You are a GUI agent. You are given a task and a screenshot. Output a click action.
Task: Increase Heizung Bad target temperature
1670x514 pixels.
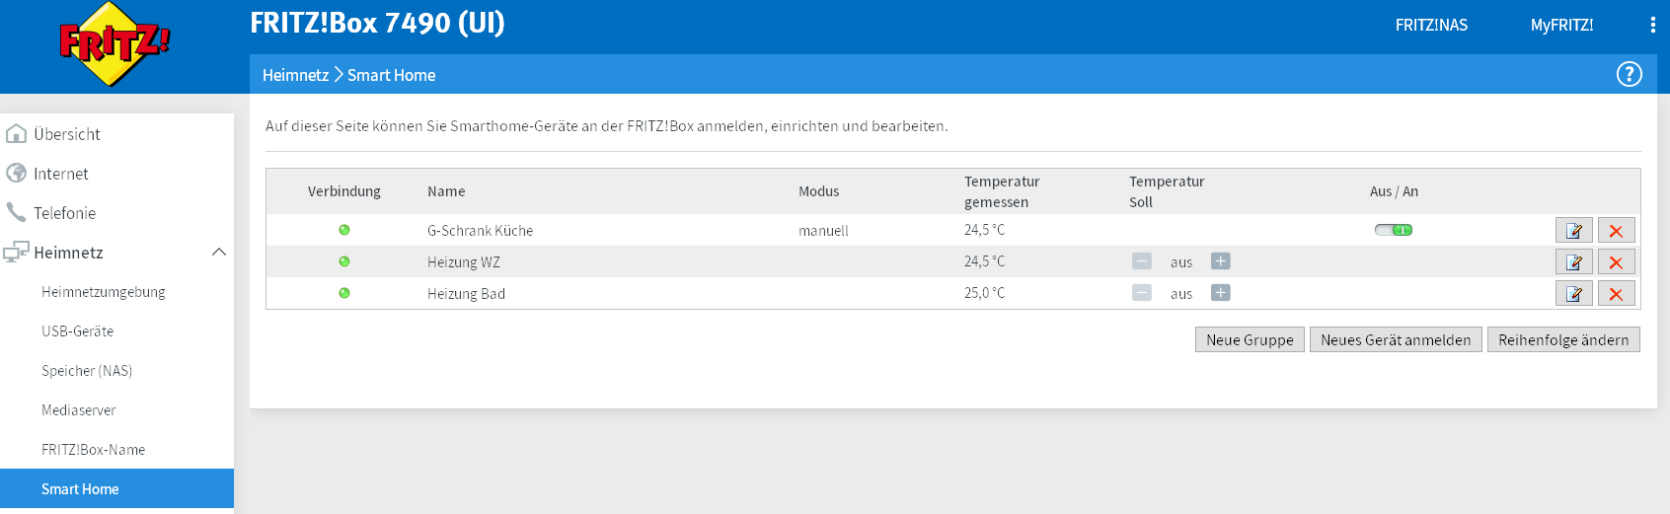pyautogui.click(x=1221, y=293)
